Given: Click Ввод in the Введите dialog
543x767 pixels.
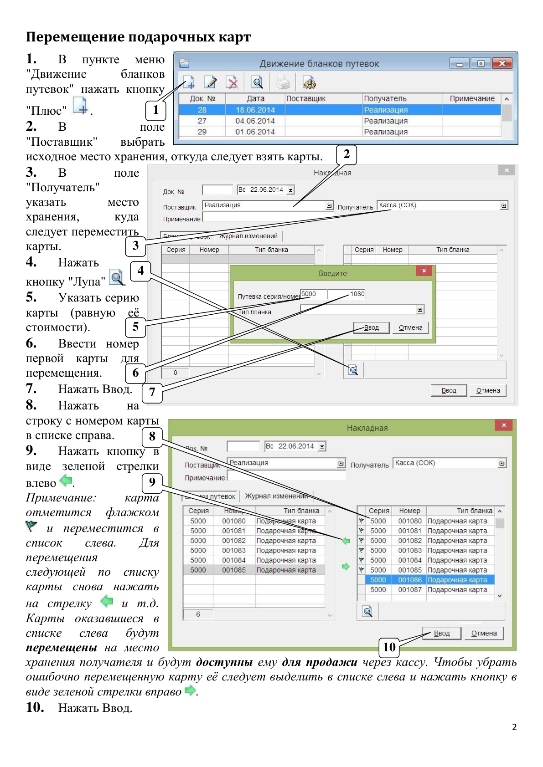Looking at the screenshot, I should tap(372, 327).
